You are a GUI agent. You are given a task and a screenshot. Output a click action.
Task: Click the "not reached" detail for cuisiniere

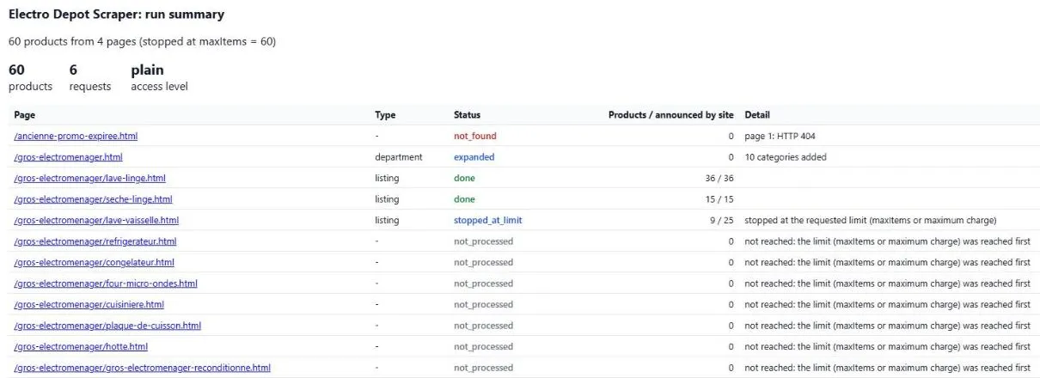pos(887,304)
